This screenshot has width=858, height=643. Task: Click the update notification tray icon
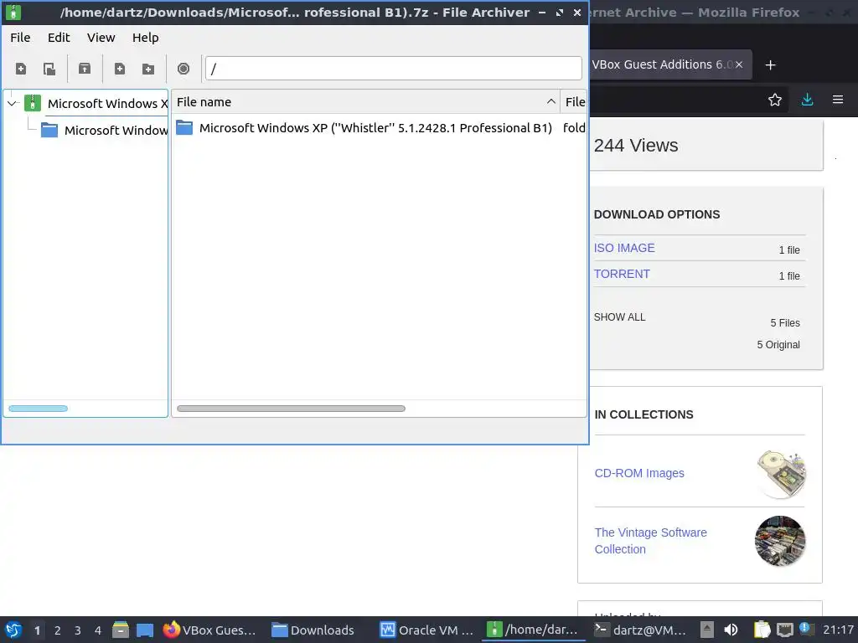806,629
